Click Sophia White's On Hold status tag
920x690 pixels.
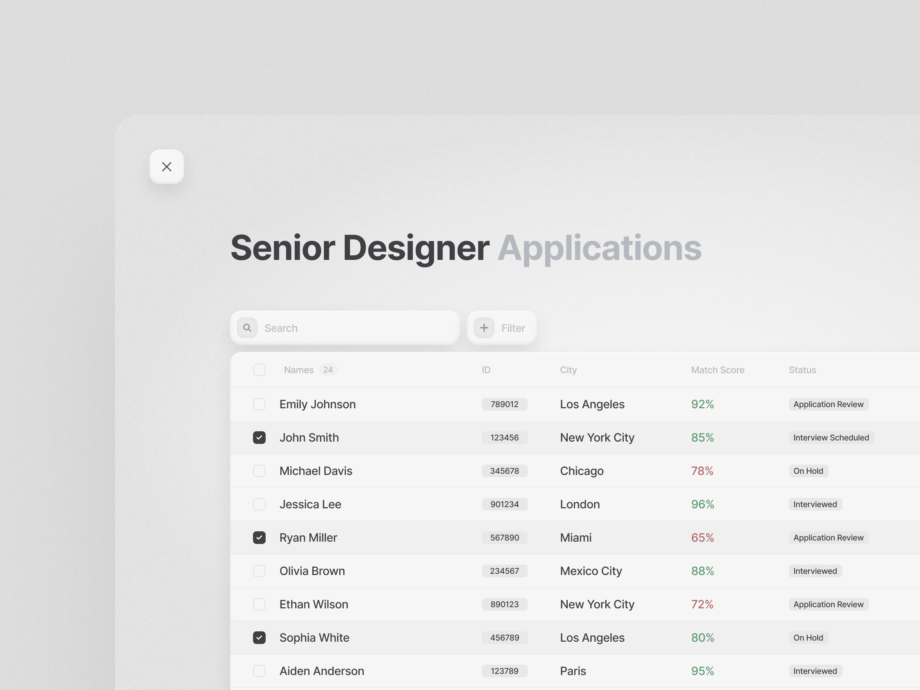pyautogui.click(x=808, y=637)
